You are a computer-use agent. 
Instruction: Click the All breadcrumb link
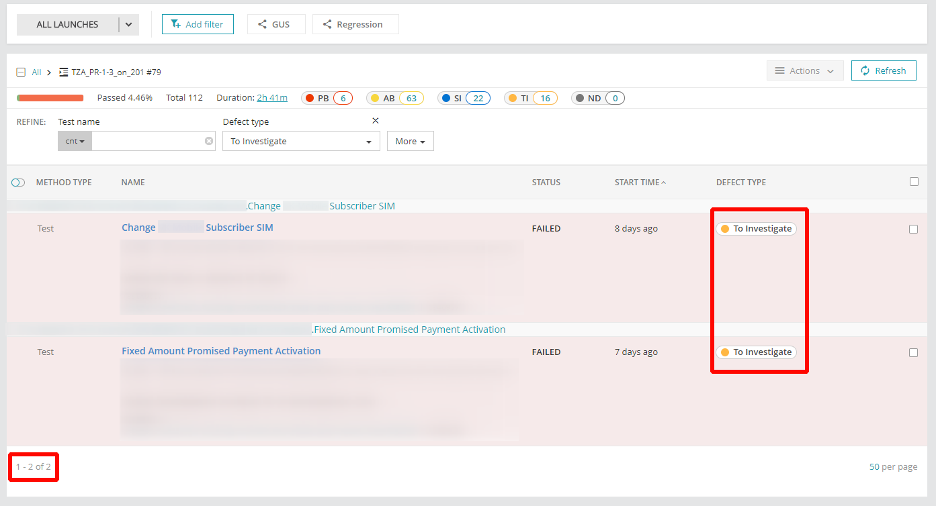pyautogui.click(x=36, y=72)
